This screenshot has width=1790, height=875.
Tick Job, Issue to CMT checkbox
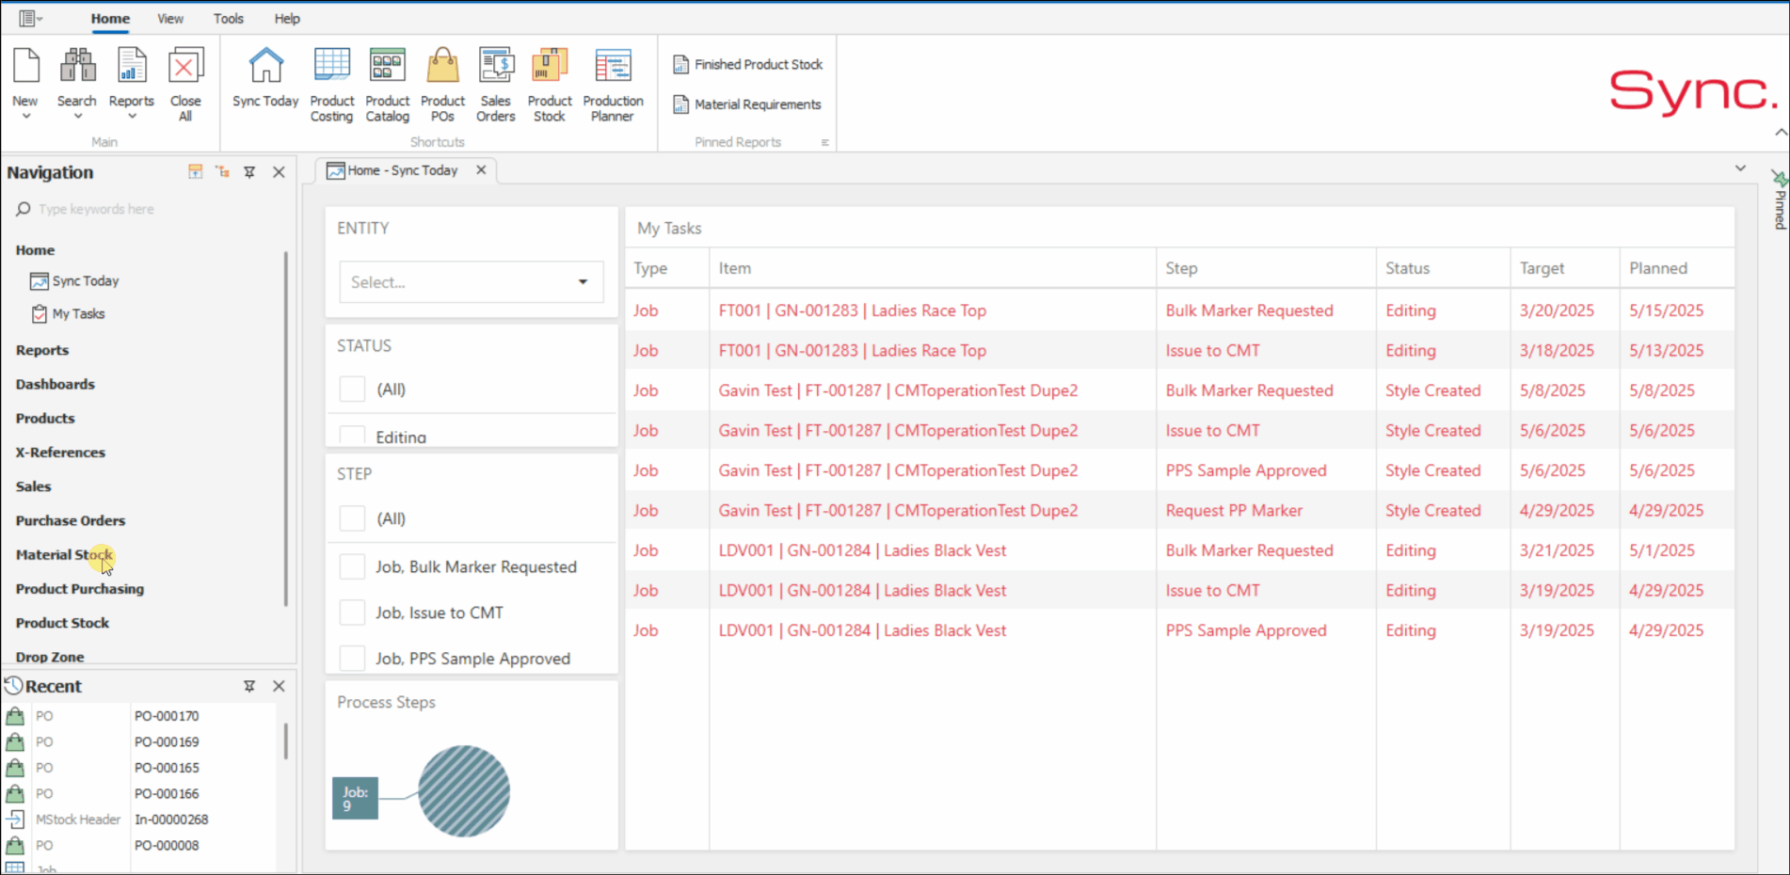352,612
